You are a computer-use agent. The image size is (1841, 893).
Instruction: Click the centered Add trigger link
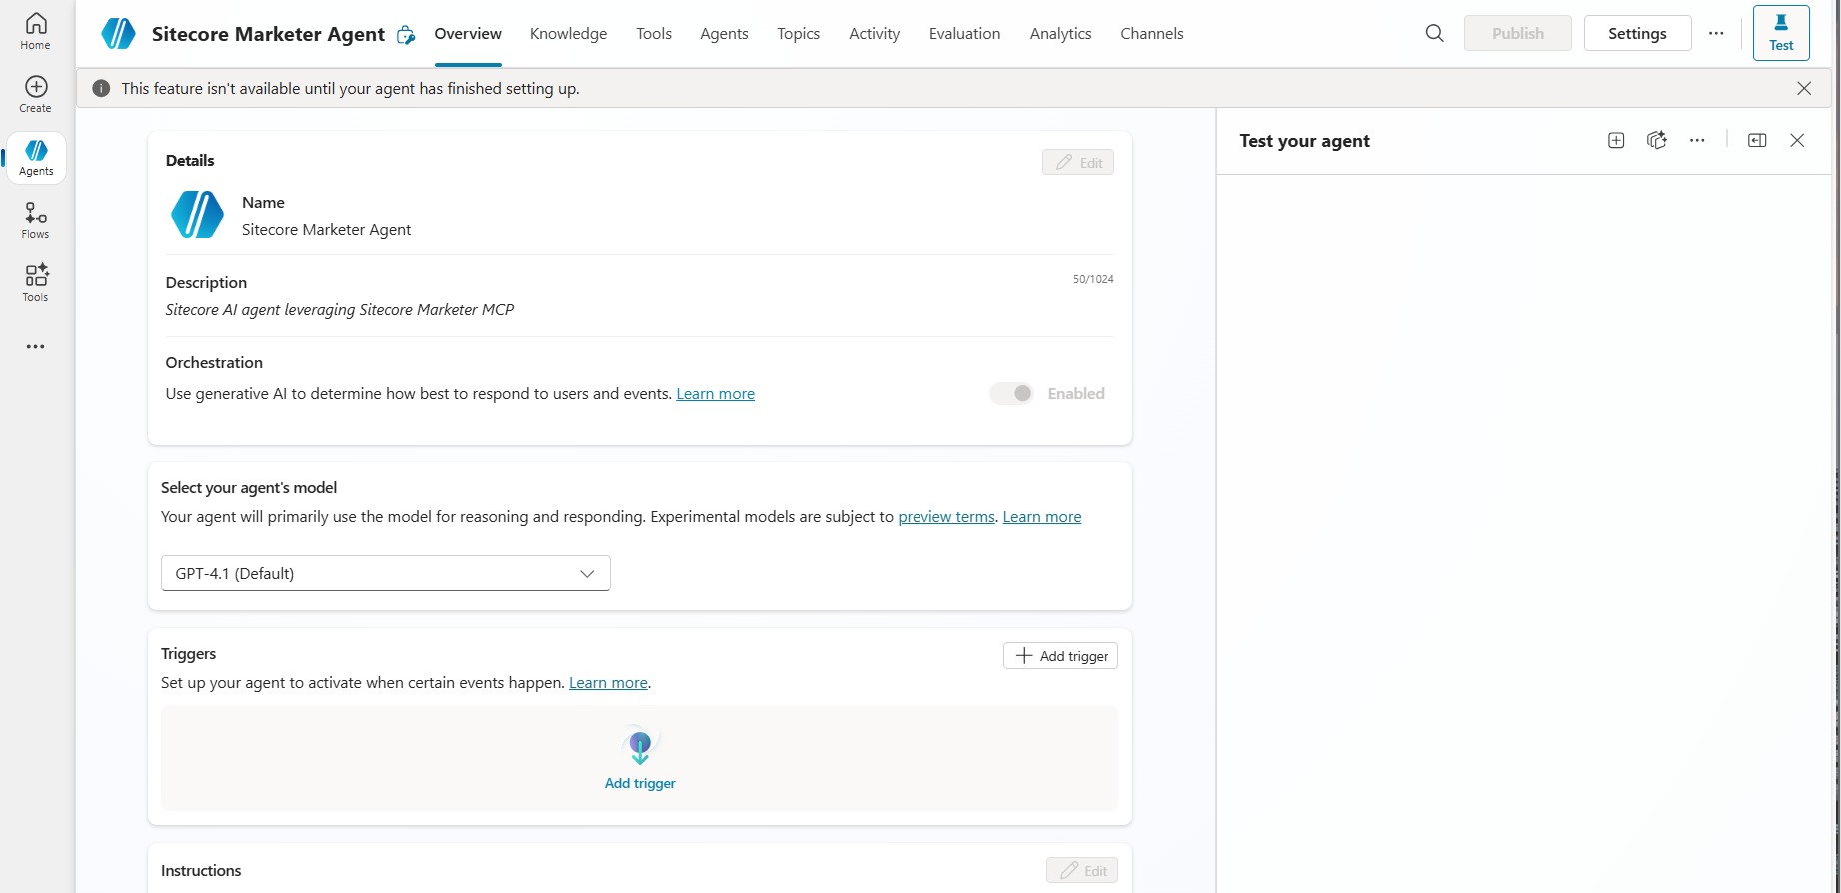[640, 783]
